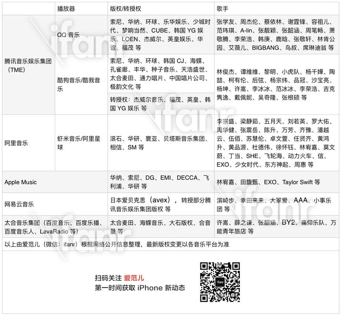Select the '网易云音乐' row label
The height and width of the screenshot is (316, 342).
pyautogui.click(x=55, y=204)
